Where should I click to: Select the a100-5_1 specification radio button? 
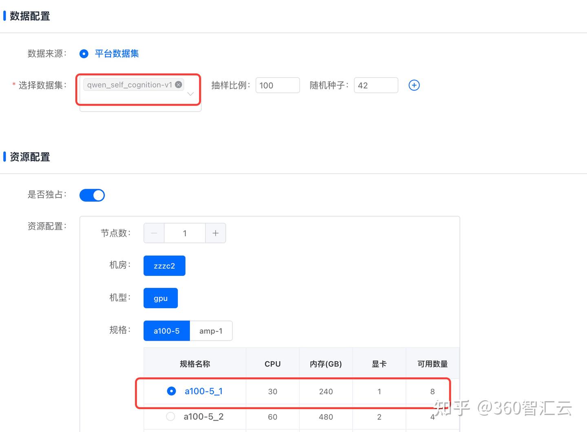(171, 391)
